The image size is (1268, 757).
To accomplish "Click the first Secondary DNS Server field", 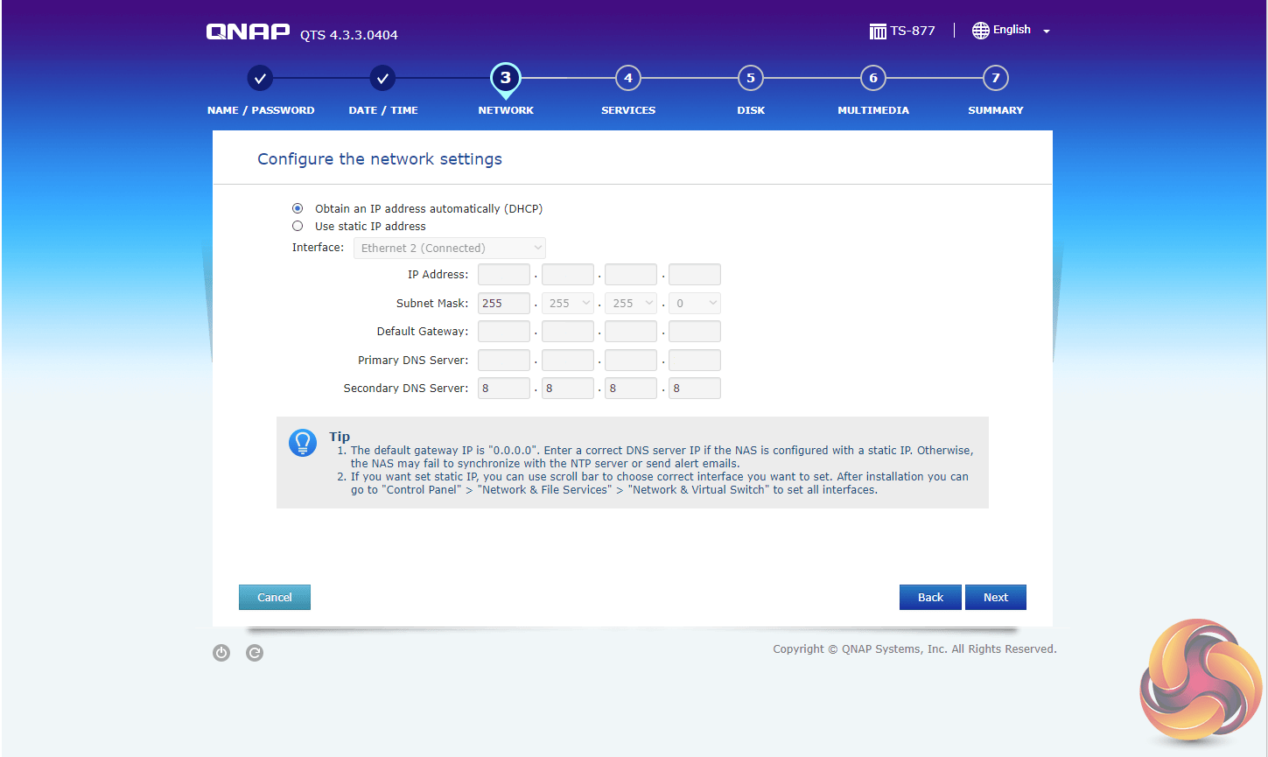I will (504, 389).
